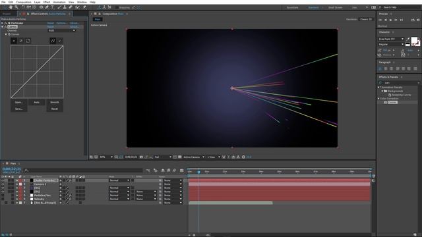Open the viewer magnification dropdown
422x237 pixels.
tap(106, 157)
